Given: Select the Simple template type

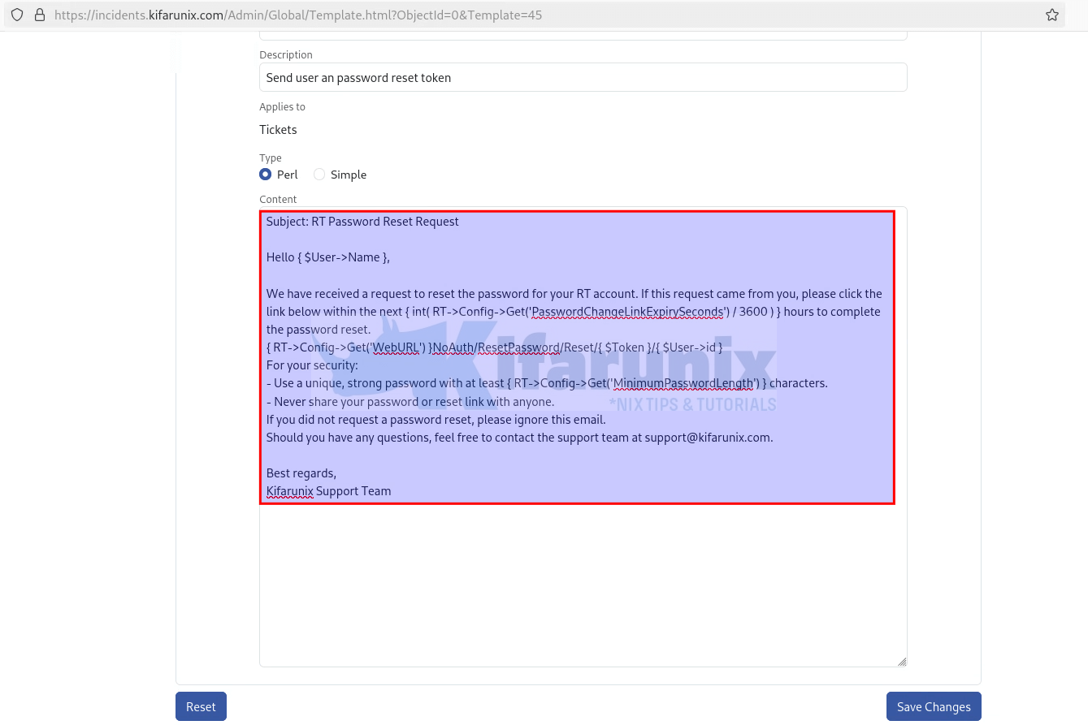Looking at the screenshot, I should (x=319, y=174).
